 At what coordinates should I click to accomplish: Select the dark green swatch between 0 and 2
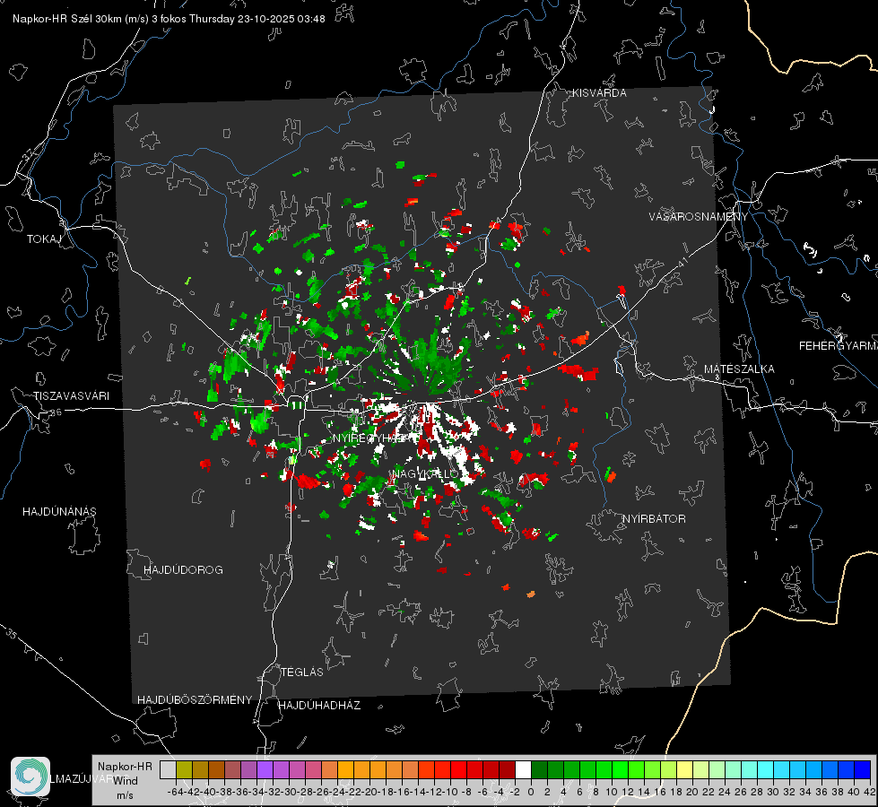(539, 769)
